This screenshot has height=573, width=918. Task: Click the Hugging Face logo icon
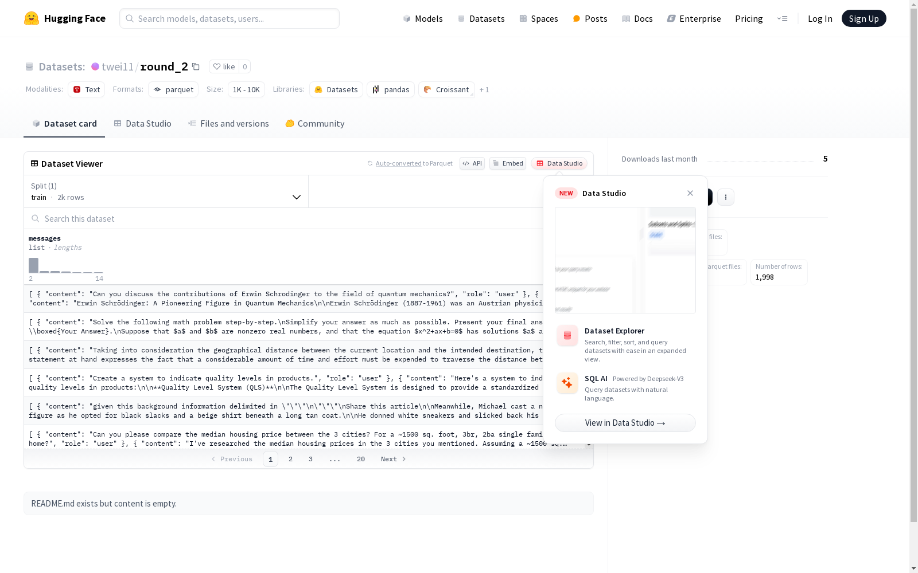(x=32, y=18)
